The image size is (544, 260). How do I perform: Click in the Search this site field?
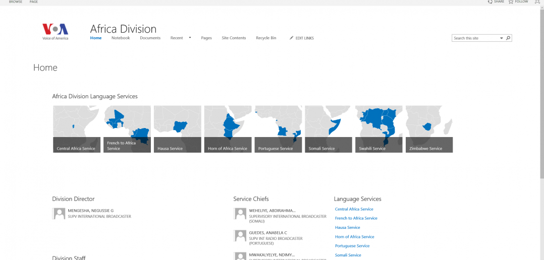pyautogui.click(x=475, y=38)
